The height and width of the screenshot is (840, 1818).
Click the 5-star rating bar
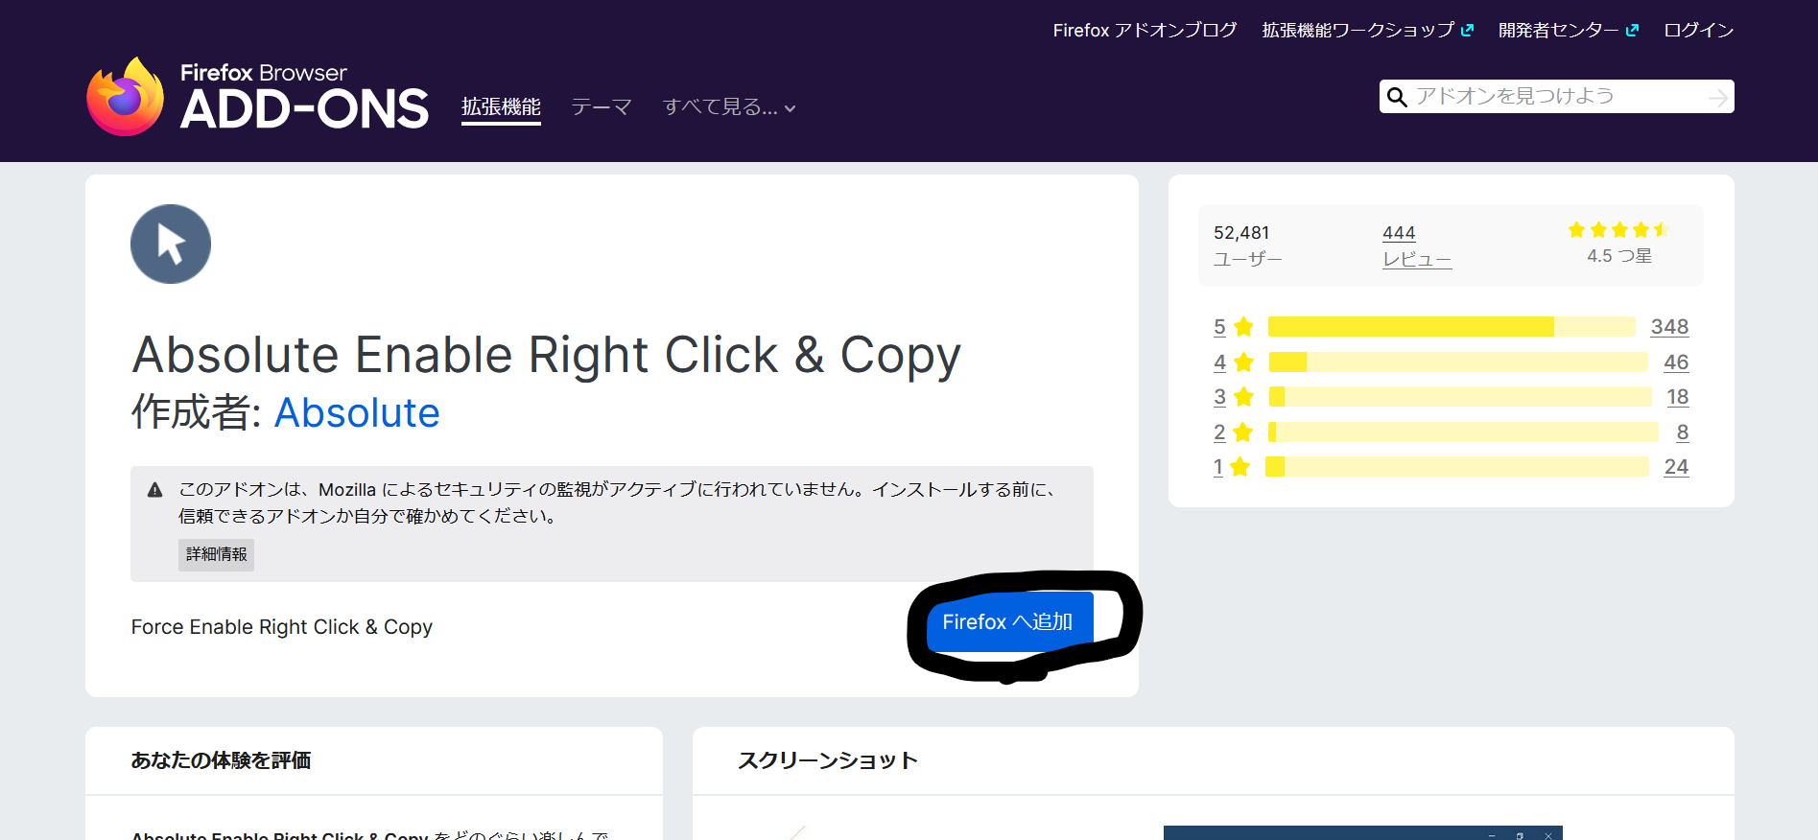pos(1452,327)
